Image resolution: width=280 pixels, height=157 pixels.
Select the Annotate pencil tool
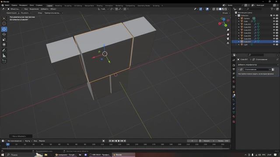(4, 51)
